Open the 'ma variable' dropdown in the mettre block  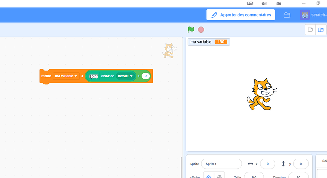(x=66, y=76)
